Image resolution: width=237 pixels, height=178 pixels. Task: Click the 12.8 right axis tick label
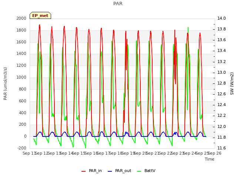(x=221, y=83)
